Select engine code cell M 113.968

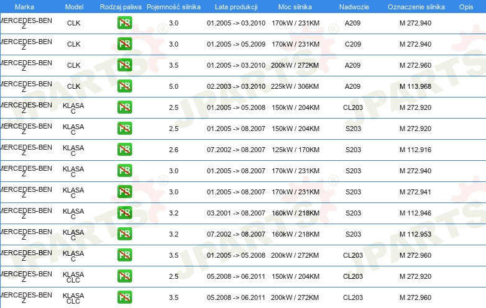pos(415,86)
